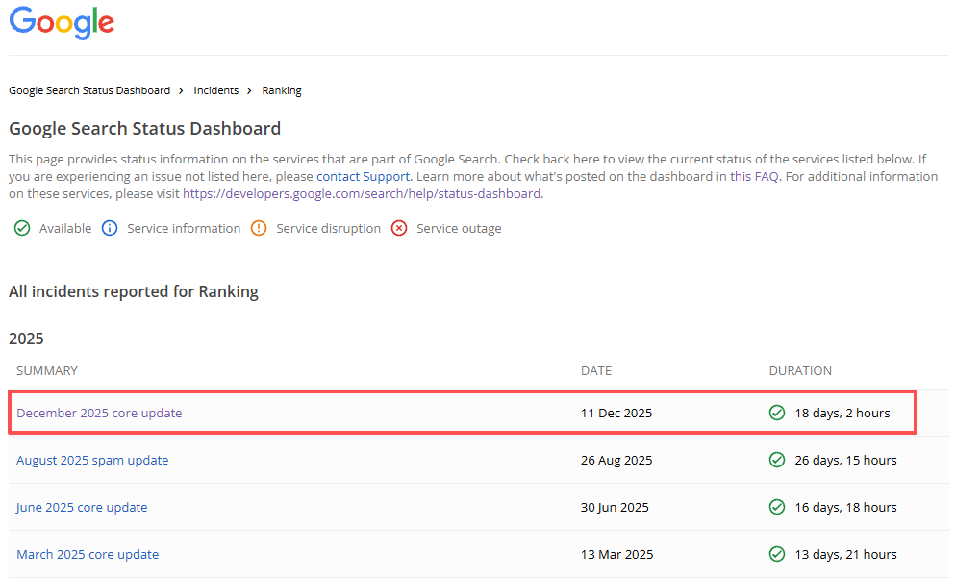Viewport: 955px width, 578px height.
Task: Click the green Available status legend icon
Action: tap(22, 228)
